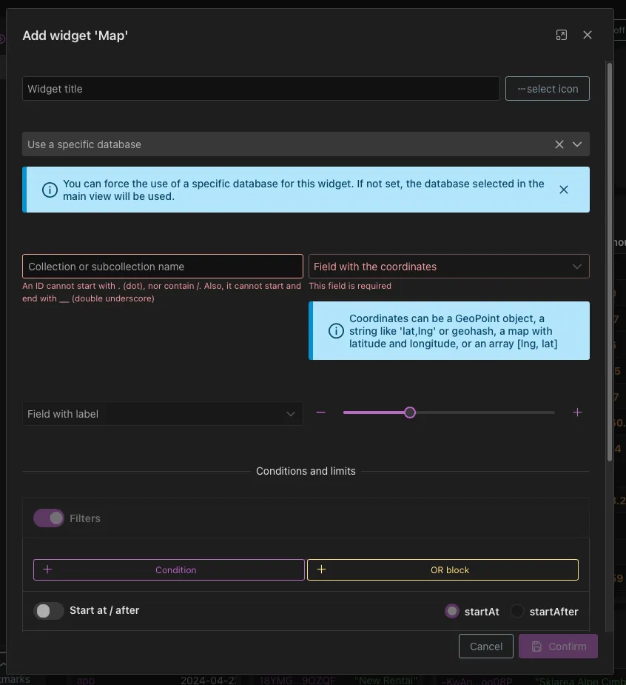This screenshot has width=626, height=685.
Task: Toggle the Filters switch
Action: (x=49, y=518)
